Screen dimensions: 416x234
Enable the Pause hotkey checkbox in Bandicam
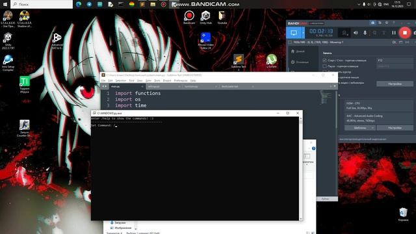coord(324,66)
